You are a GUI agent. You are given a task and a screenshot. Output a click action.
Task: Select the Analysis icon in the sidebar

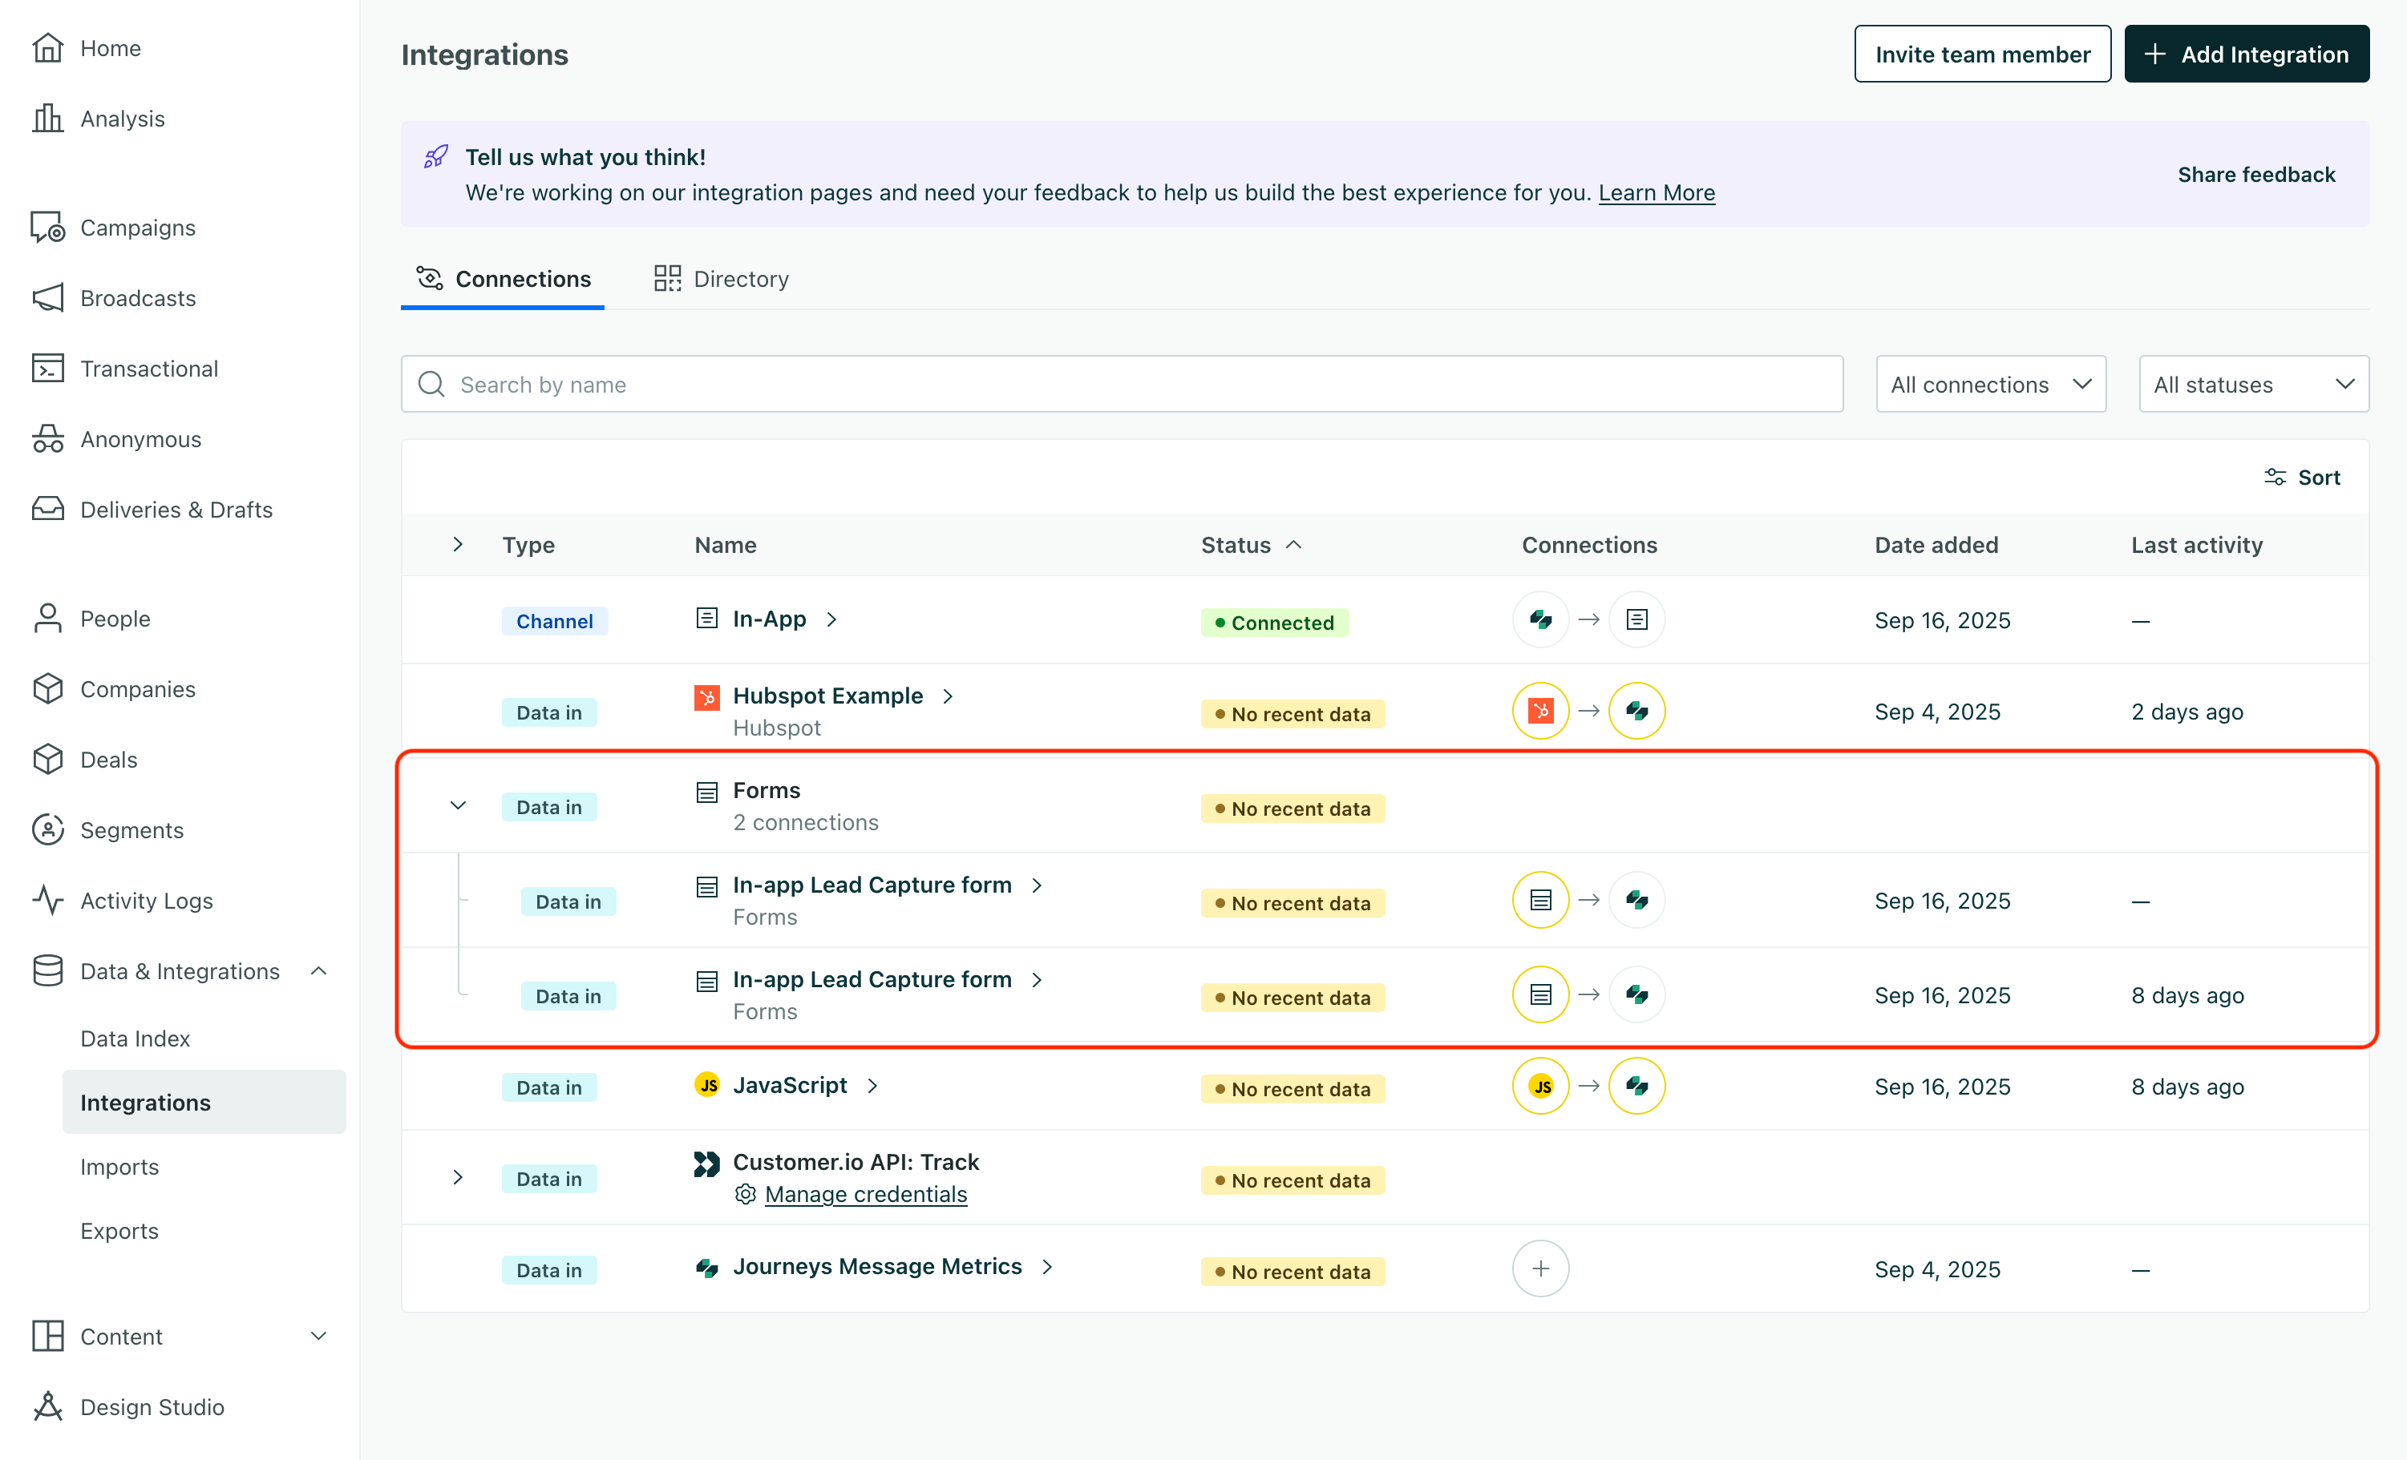(x=47, y=117)
